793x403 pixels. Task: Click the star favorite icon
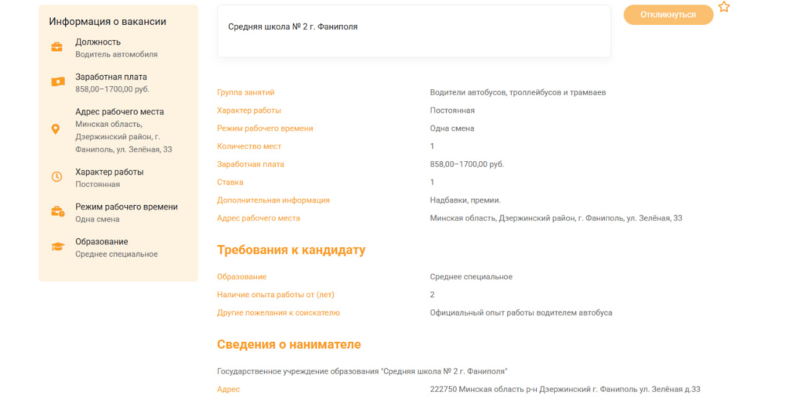point(723,7)
